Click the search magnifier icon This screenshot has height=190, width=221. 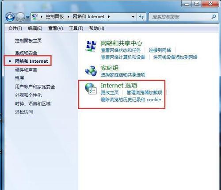pos(214,17)
